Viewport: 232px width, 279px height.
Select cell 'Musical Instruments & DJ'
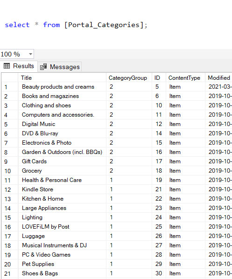coord(62,245)
